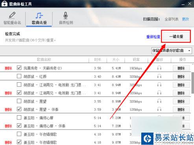Play unchecked 江湖再见 row's headphone icon

[159, 84]
